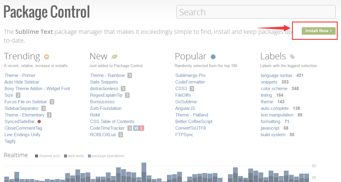Open the Sails Snippets package
Image resolution: width=341 pixels, height=182 pixels.
pos(104,82)
